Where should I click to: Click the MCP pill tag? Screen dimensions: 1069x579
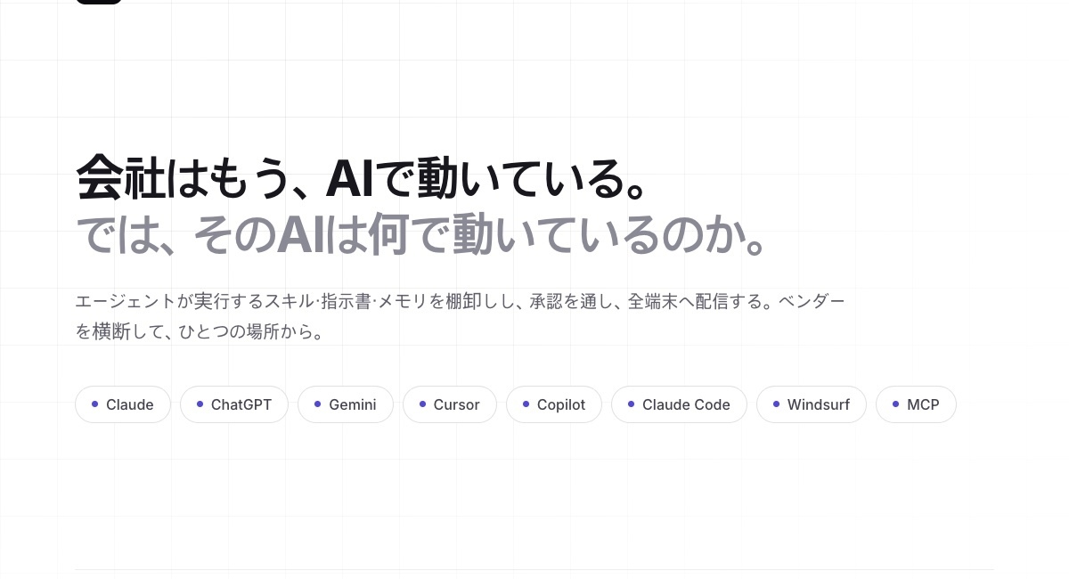917,404
